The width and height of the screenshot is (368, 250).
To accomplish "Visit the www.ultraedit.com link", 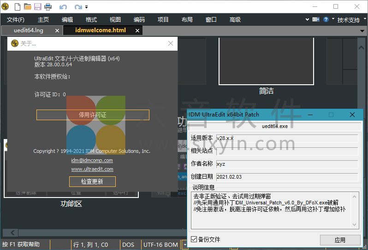I will pyautogui.click(x=92, y=169).
